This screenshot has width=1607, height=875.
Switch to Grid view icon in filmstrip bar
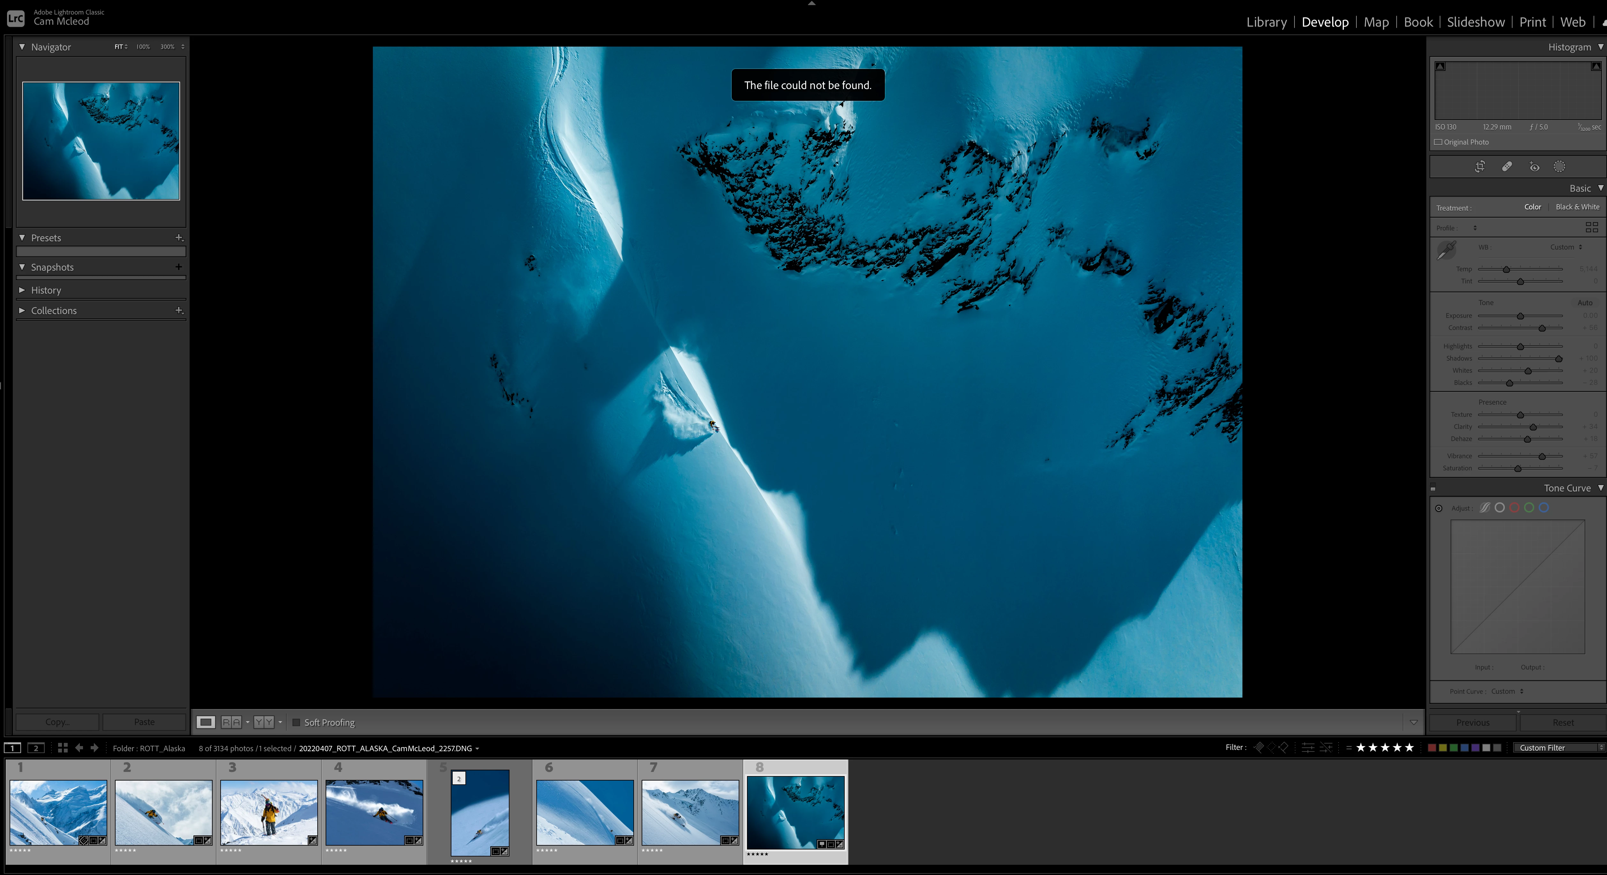pos(62,748)
